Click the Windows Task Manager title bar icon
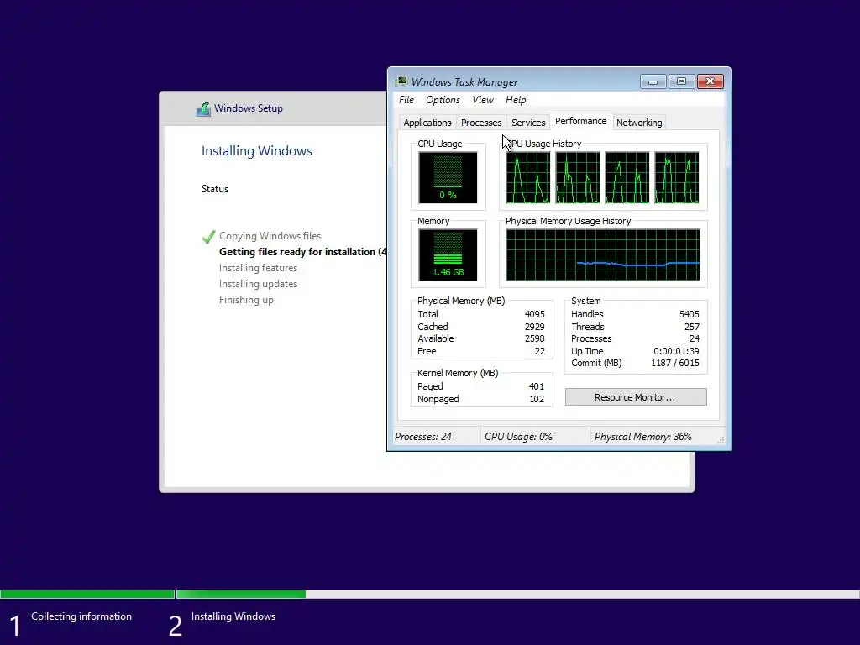Image resolution: width=860 pixels, height=645 pixels. click(401, 81)
